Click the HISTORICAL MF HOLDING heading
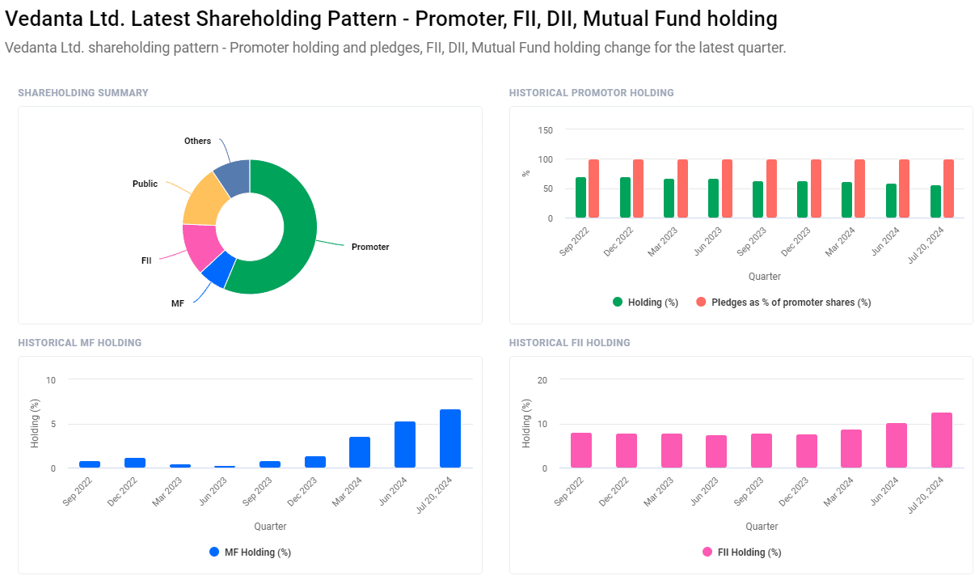Screen dimensions: 979x580 80,343
